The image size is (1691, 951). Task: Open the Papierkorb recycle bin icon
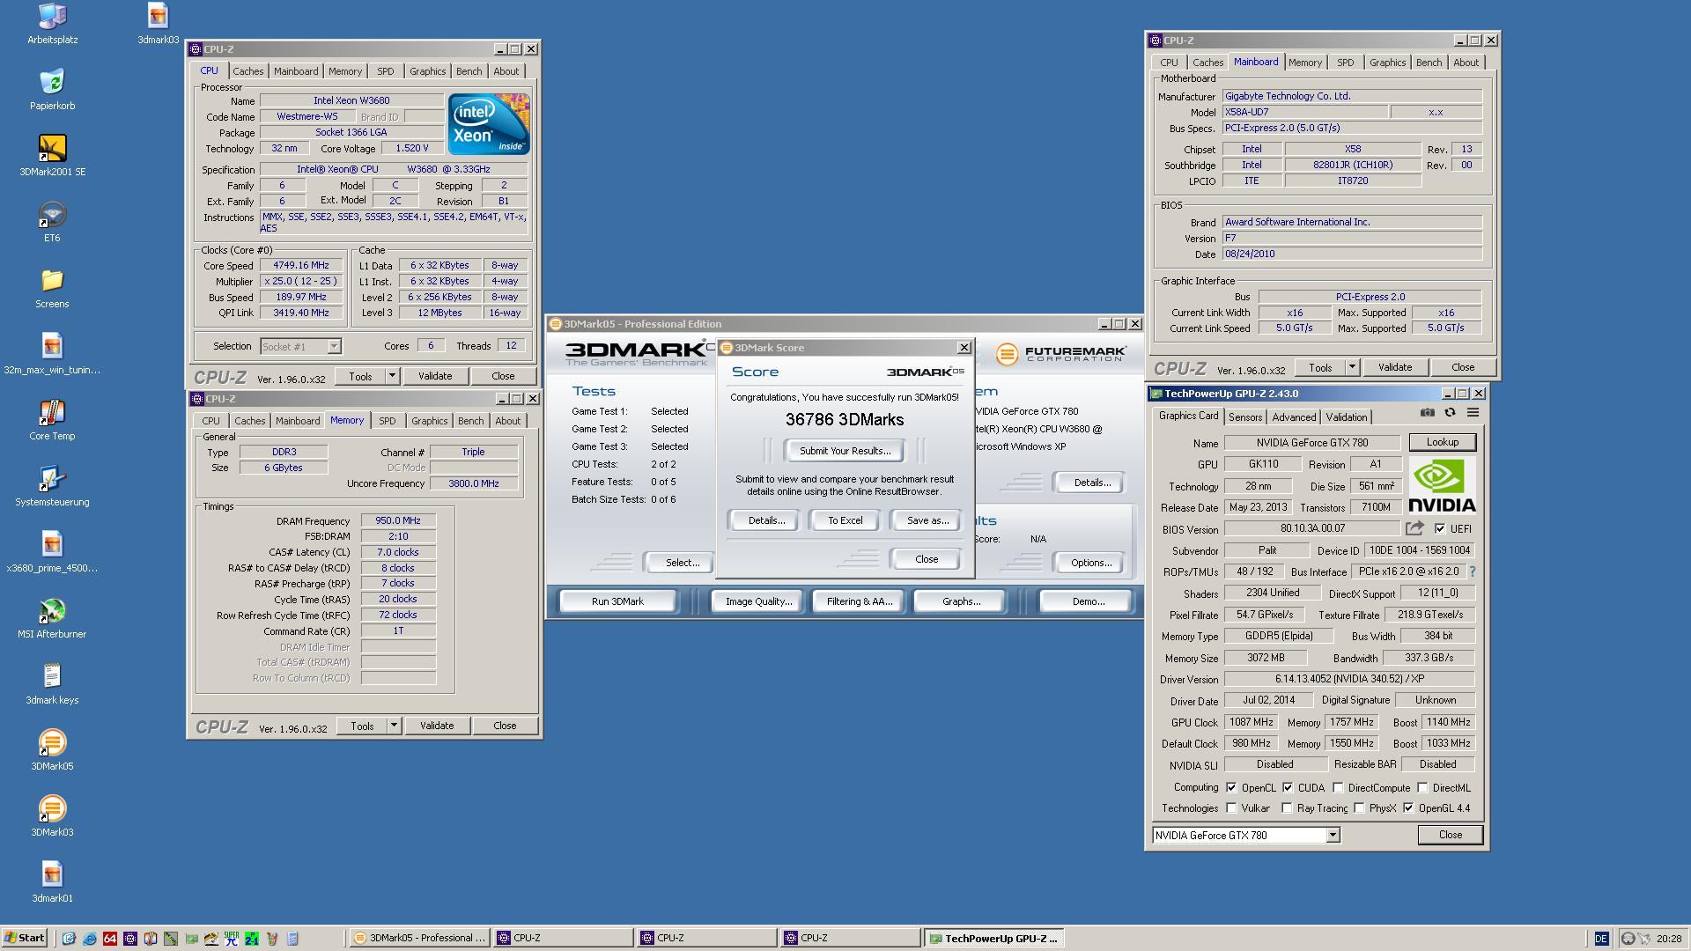[52, 90]
